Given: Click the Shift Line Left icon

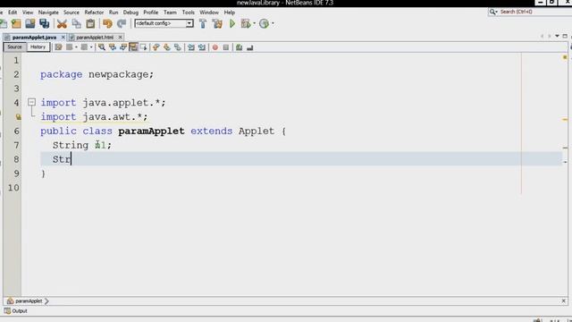Looking at the screenshot, I should click(x=190, y=47).
